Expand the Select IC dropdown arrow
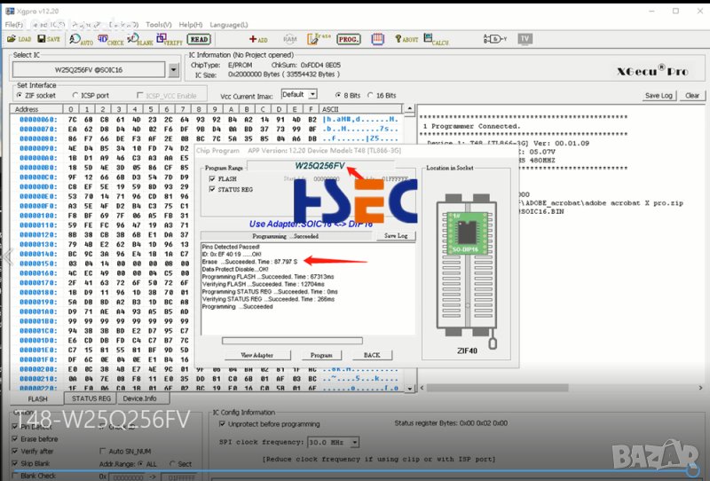Viewport: 710px width, 481px height. pos(172,69)
